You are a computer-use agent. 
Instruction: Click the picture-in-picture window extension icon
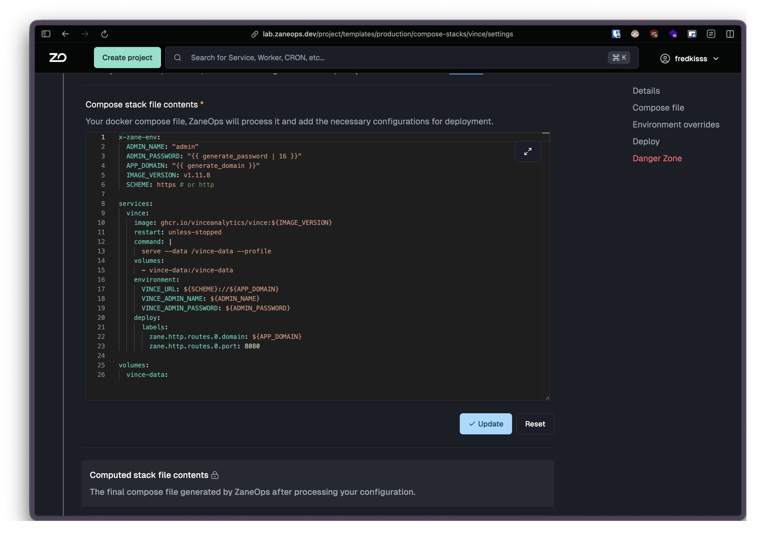click(692, 34)
